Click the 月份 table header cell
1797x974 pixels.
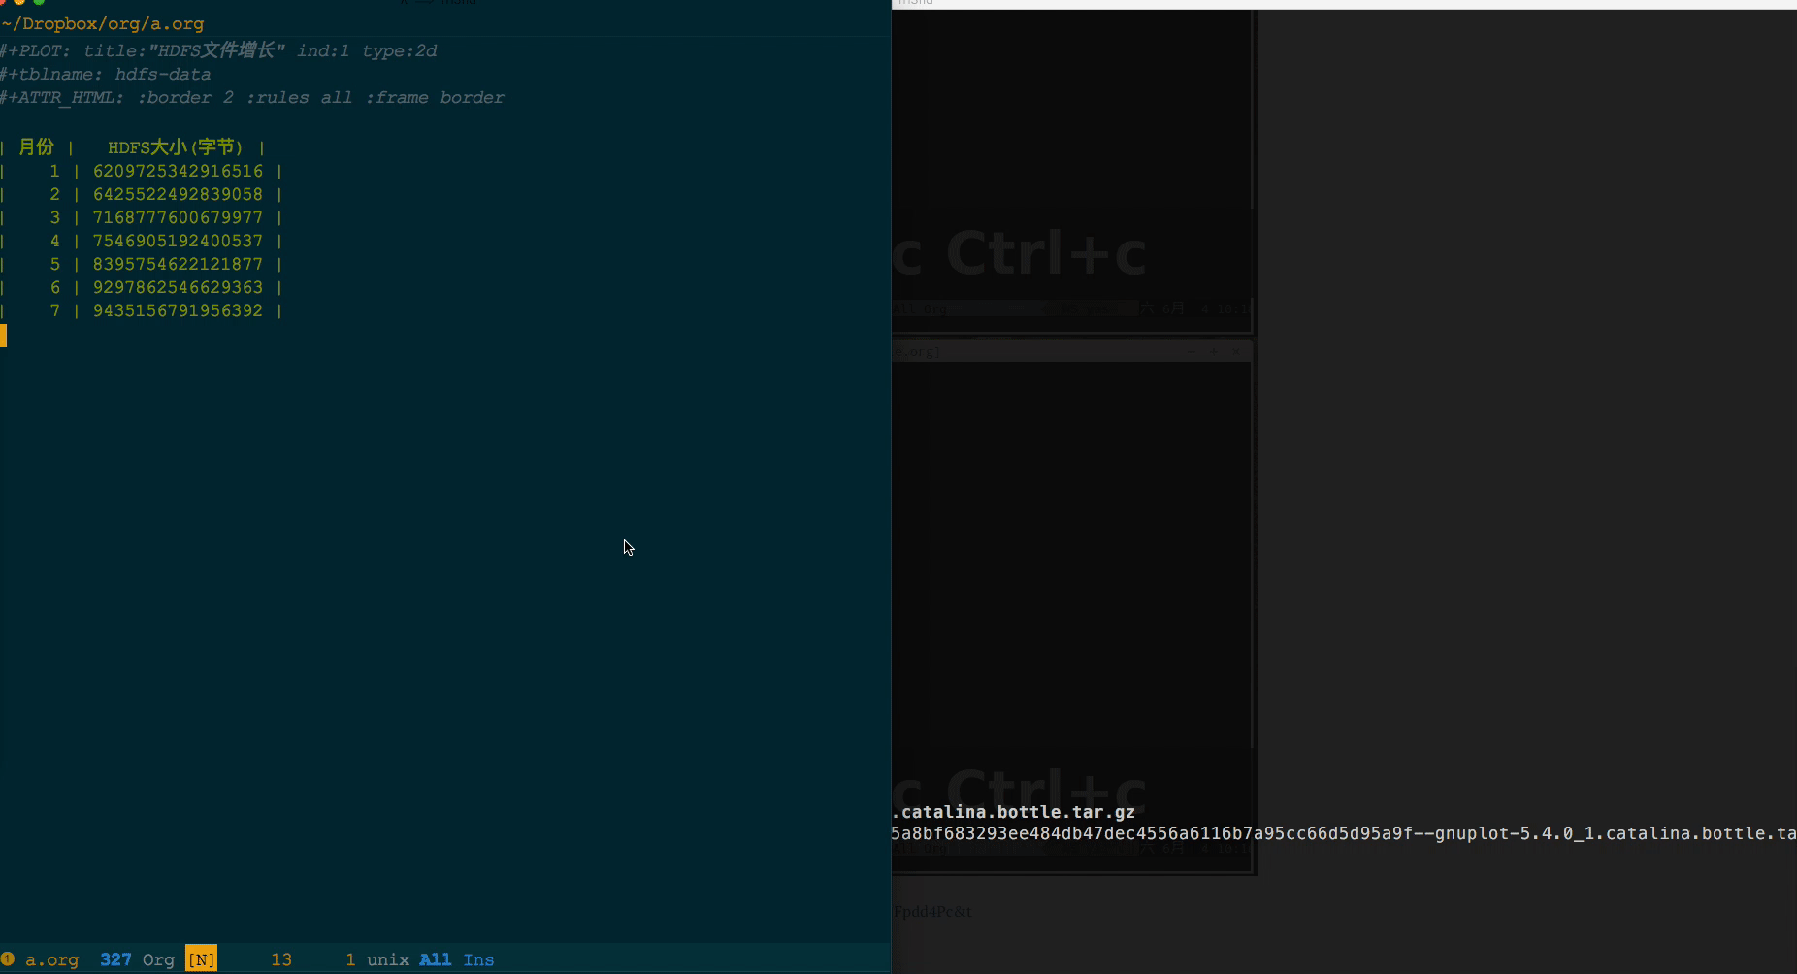click(36, 146)
